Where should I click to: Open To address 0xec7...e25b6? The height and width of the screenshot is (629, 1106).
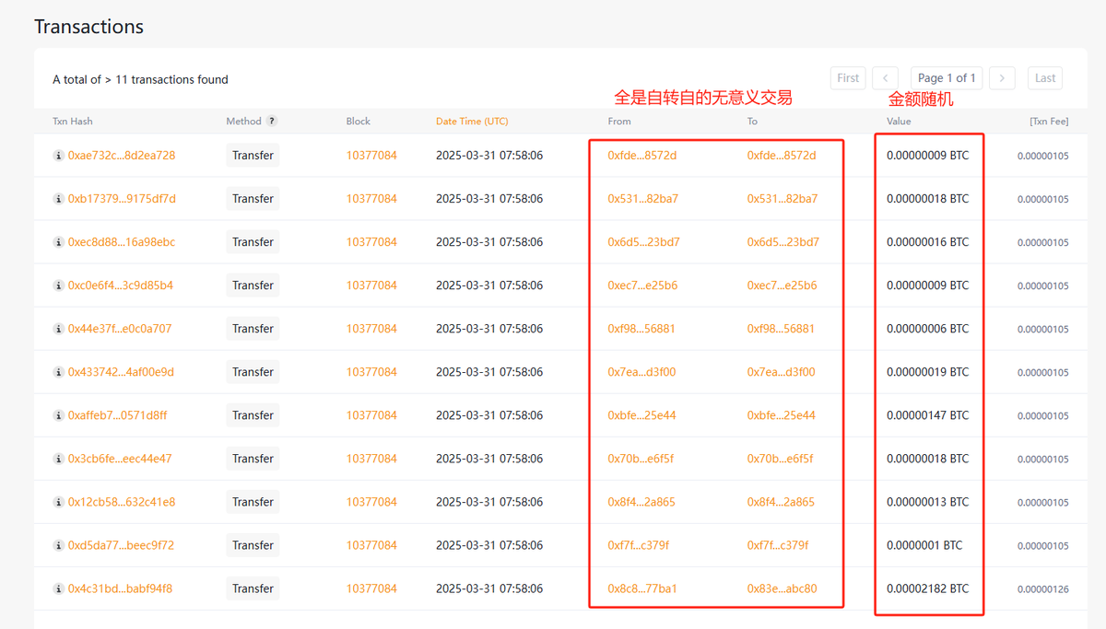pos(782,285)
